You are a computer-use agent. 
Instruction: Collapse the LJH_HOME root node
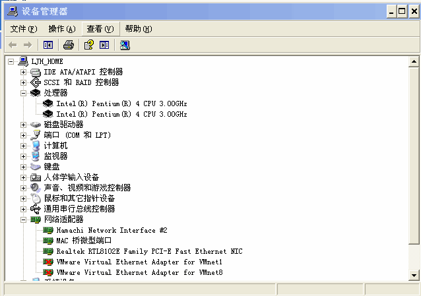click(11, 62)
